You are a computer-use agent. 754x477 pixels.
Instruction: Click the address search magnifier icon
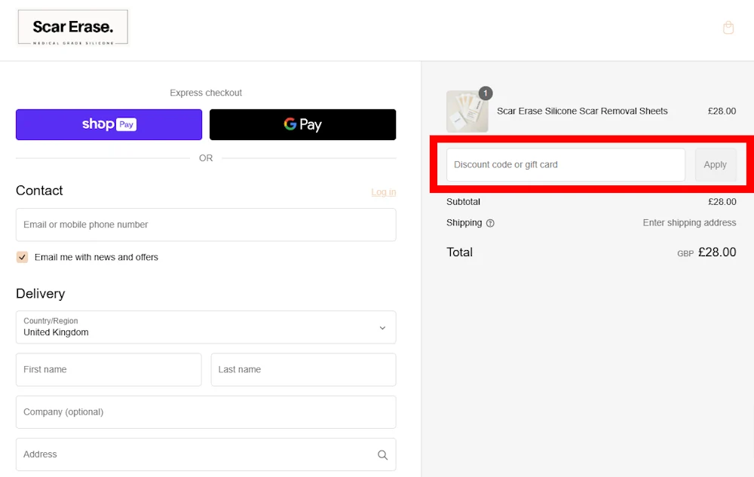(382, 455)
